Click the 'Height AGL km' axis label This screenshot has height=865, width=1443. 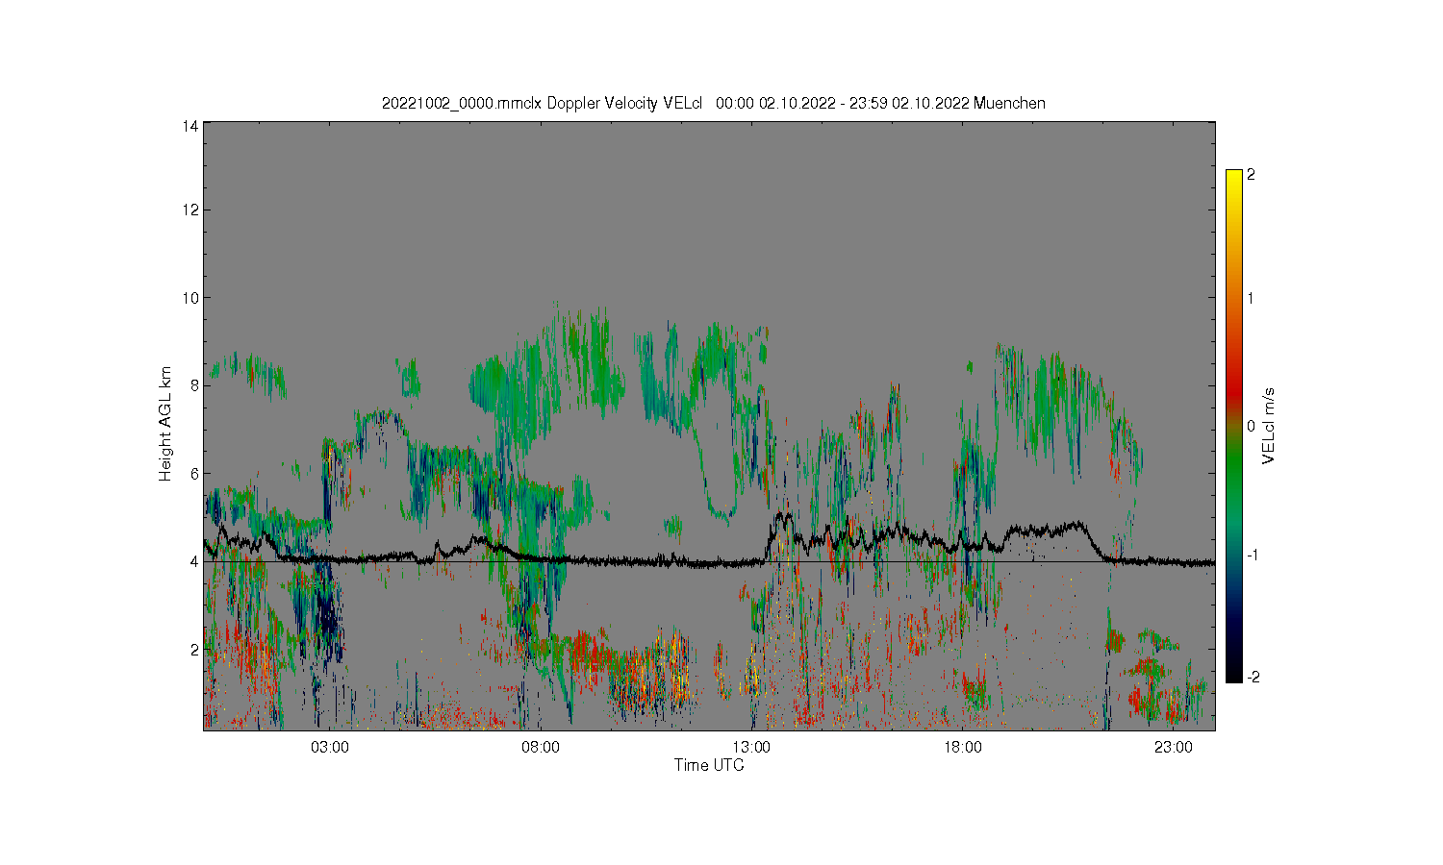(165, 424)
